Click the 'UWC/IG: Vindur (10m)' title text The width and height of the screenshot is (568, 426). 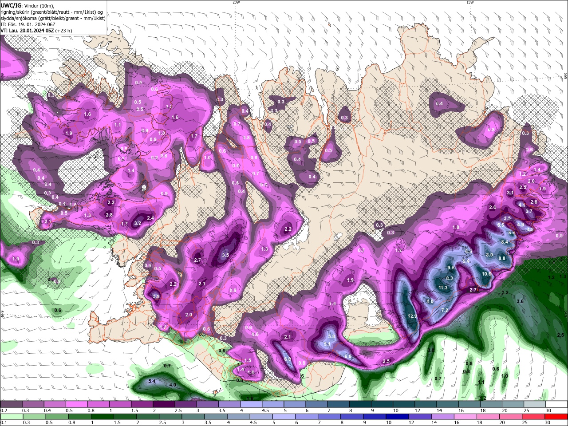[28, 5]
